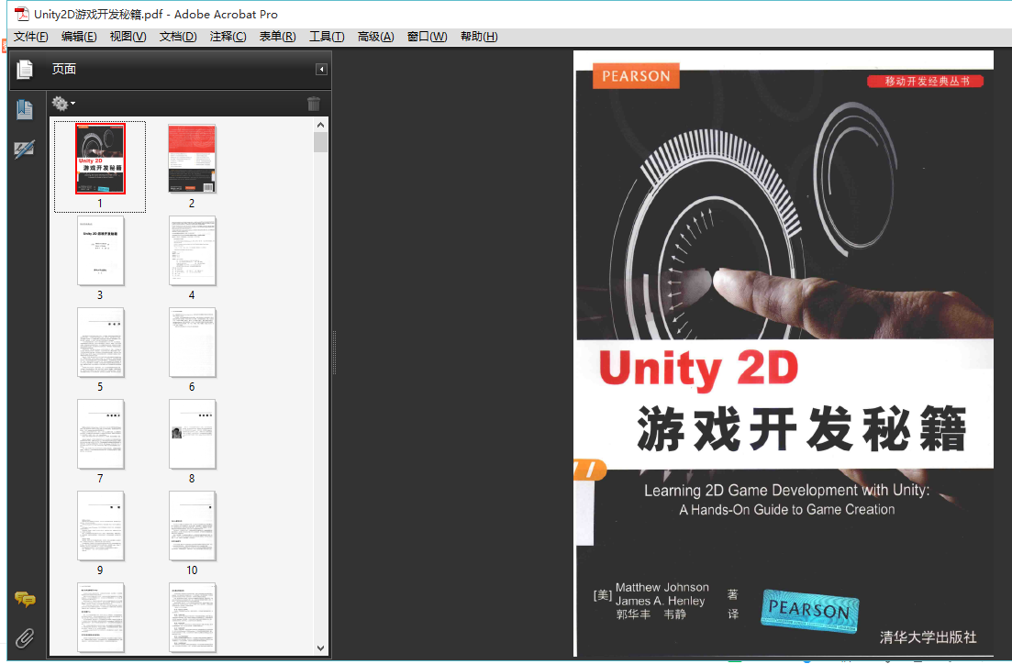Click the thumbnail scrollbar thumb
The height and width of the screenshot is (664, 1012).
point(321,142)
